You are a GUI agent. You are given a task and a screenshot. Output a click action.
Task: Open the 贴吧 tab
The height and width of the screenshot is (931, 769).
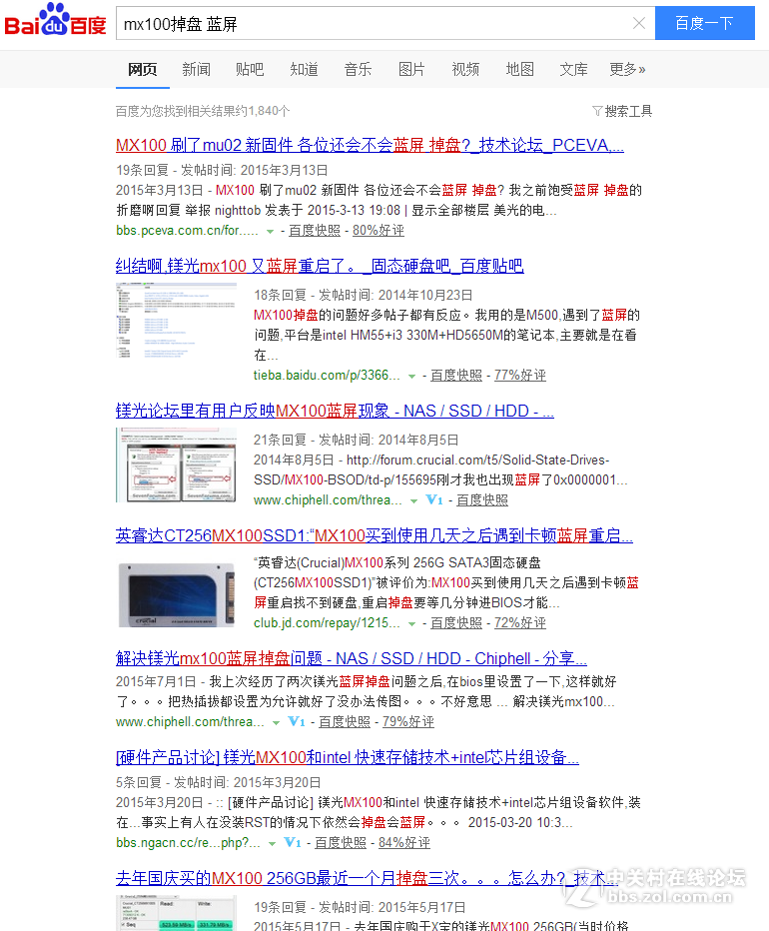click(250, 70)
